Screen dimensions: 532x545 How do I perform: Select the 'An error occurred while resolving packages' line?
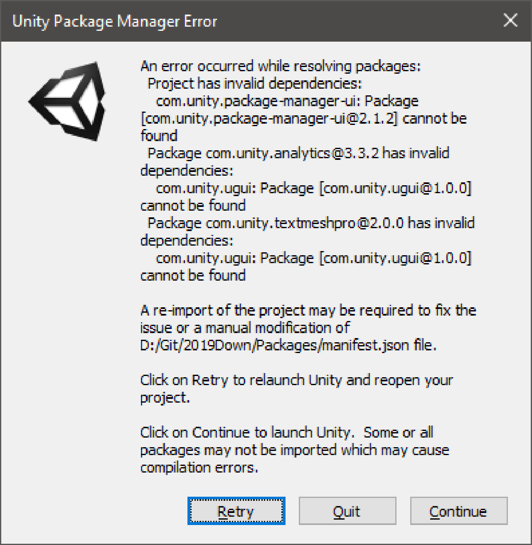(281, 66)
